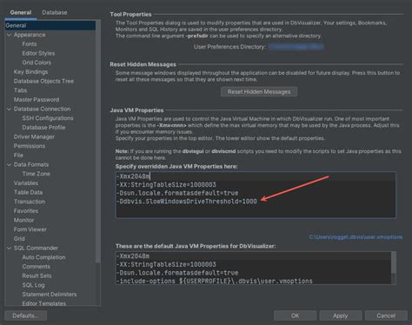Select Statement Delimiters entry

point(50,295)
